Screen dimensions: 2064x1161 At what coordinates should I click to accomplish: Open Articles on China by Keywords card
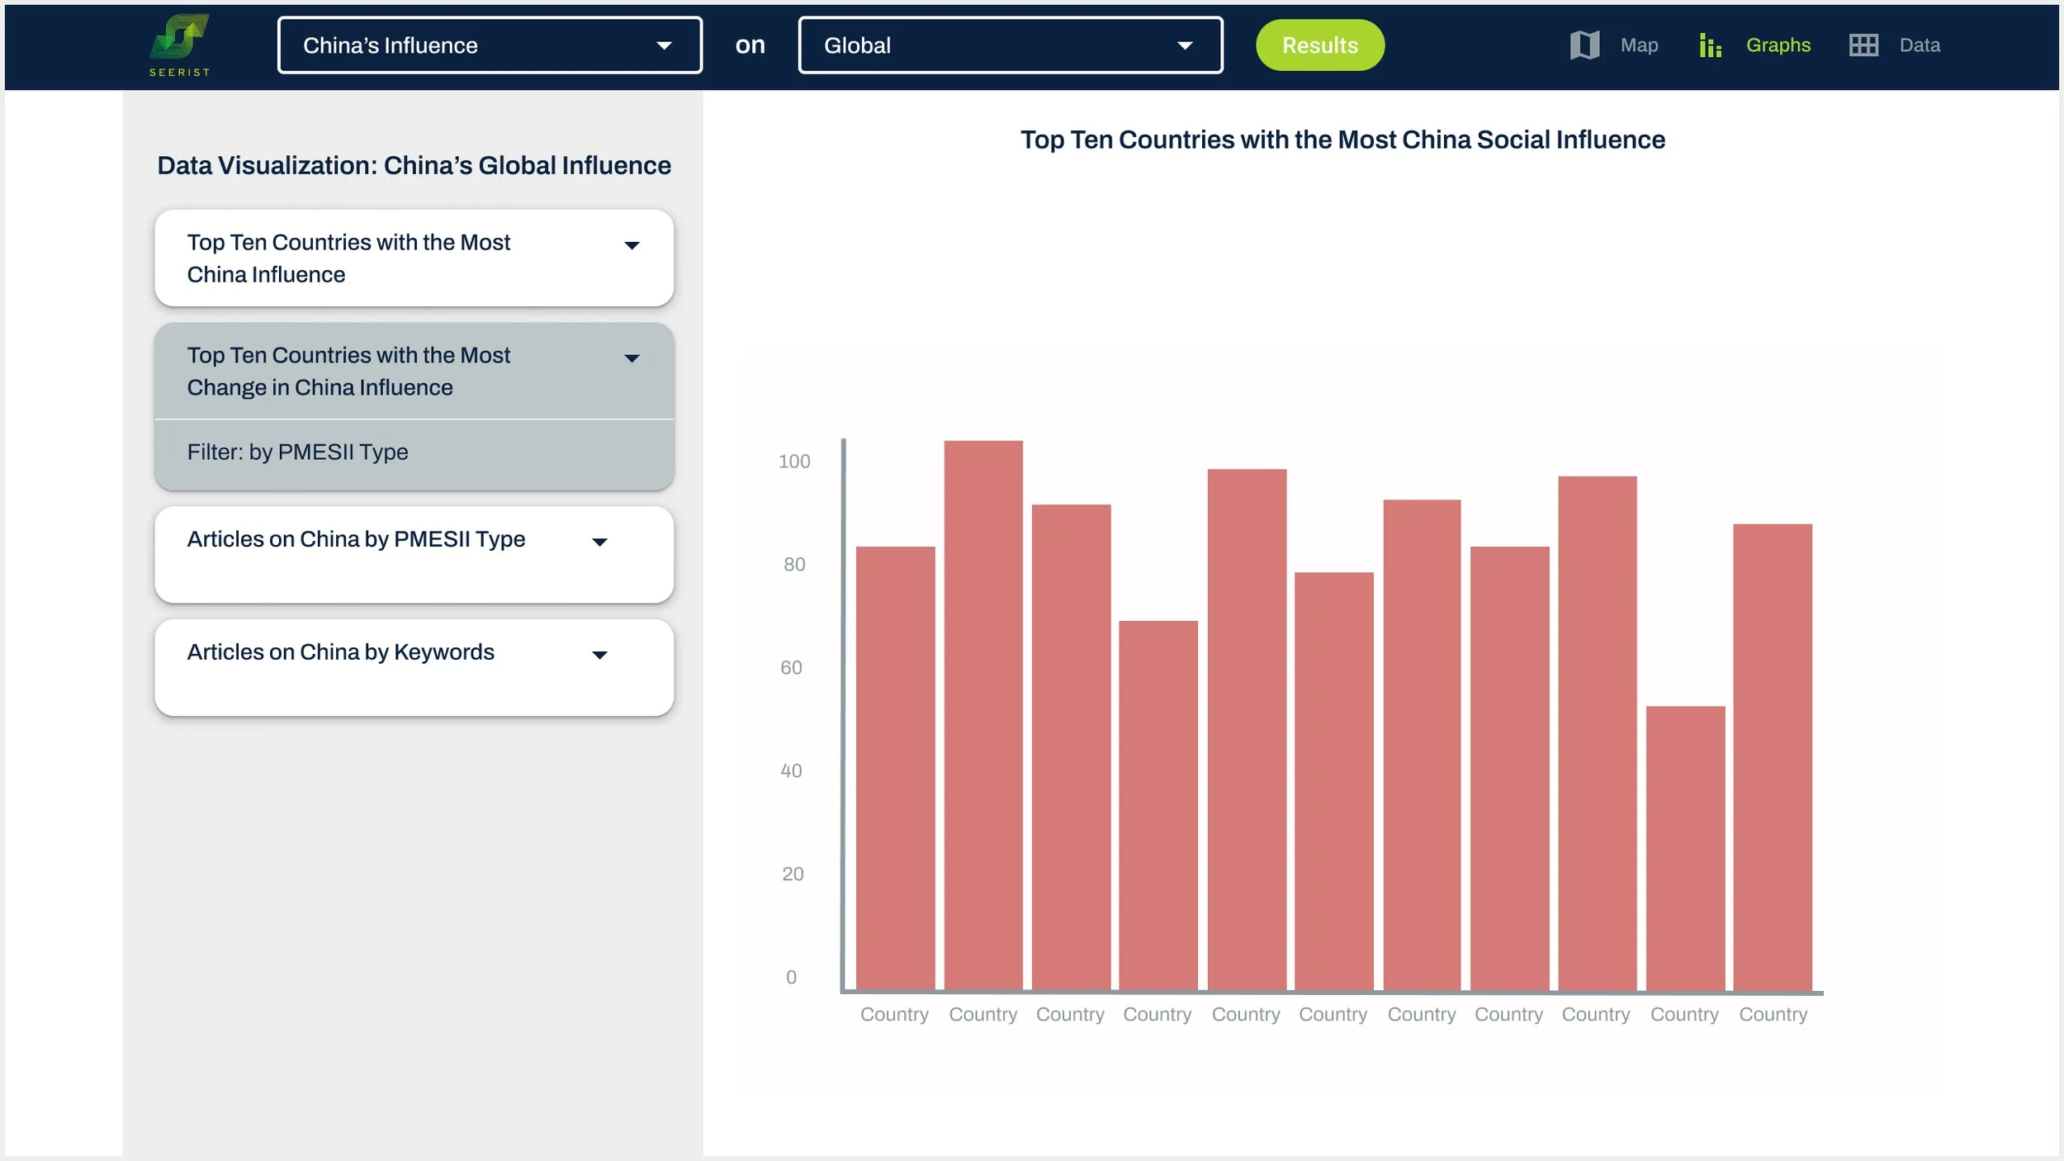click(x=340, y=652)
